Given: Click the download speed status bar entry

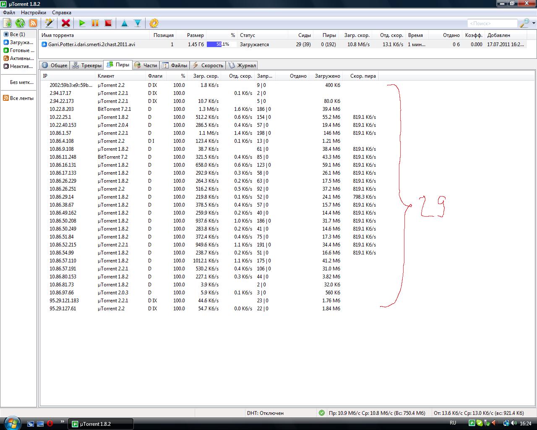Looking at the screenshot, I should pyautogui.click(x=377, y=413).
